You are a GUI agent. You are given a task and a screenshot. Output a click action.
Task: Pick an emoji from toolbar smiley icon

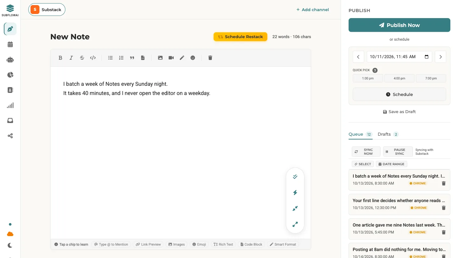[193, 58]
